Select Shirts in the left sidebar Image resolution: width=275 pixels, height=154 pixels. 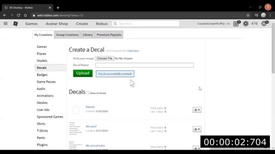(x=41, y=124)
